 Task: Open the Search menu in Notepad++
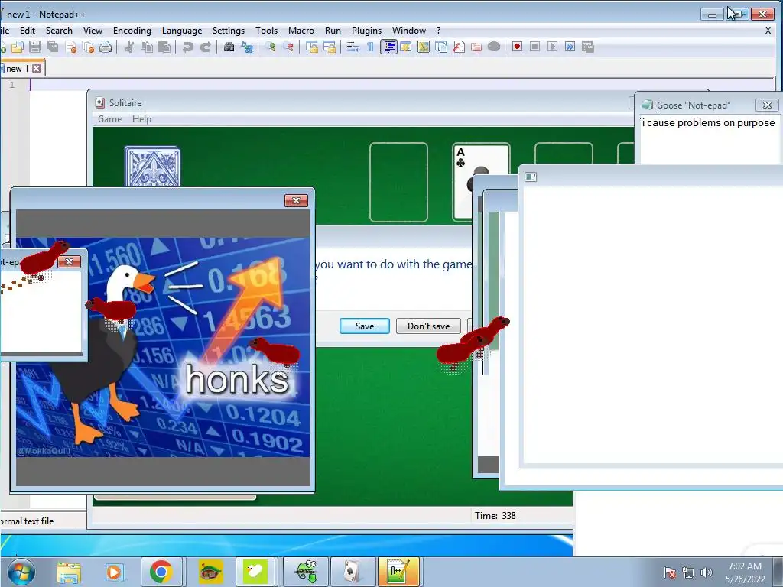point(59,31)
